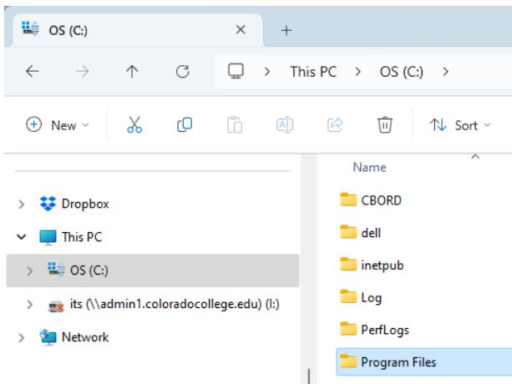Open the New item menu
Screen dimensions: 512x384
tap(57, 125)
